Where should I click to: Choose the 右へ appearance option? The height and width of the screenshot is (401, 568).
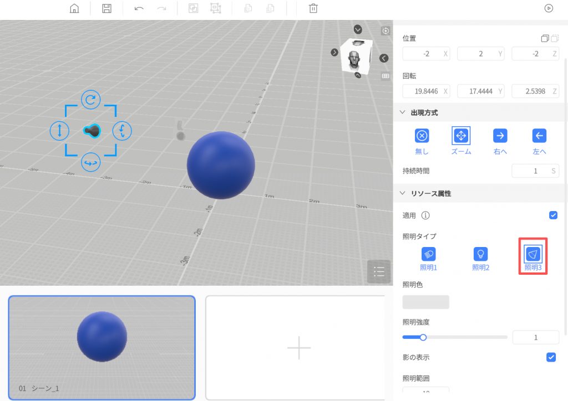500,136
